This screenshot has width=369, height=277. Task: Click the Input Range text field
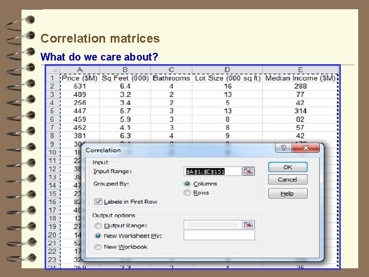coord(213,171)
